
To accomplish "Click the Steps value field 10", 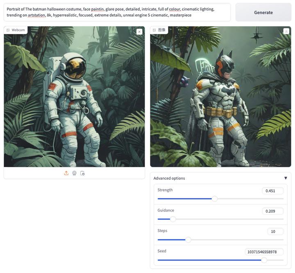I will tap(275, 232).
